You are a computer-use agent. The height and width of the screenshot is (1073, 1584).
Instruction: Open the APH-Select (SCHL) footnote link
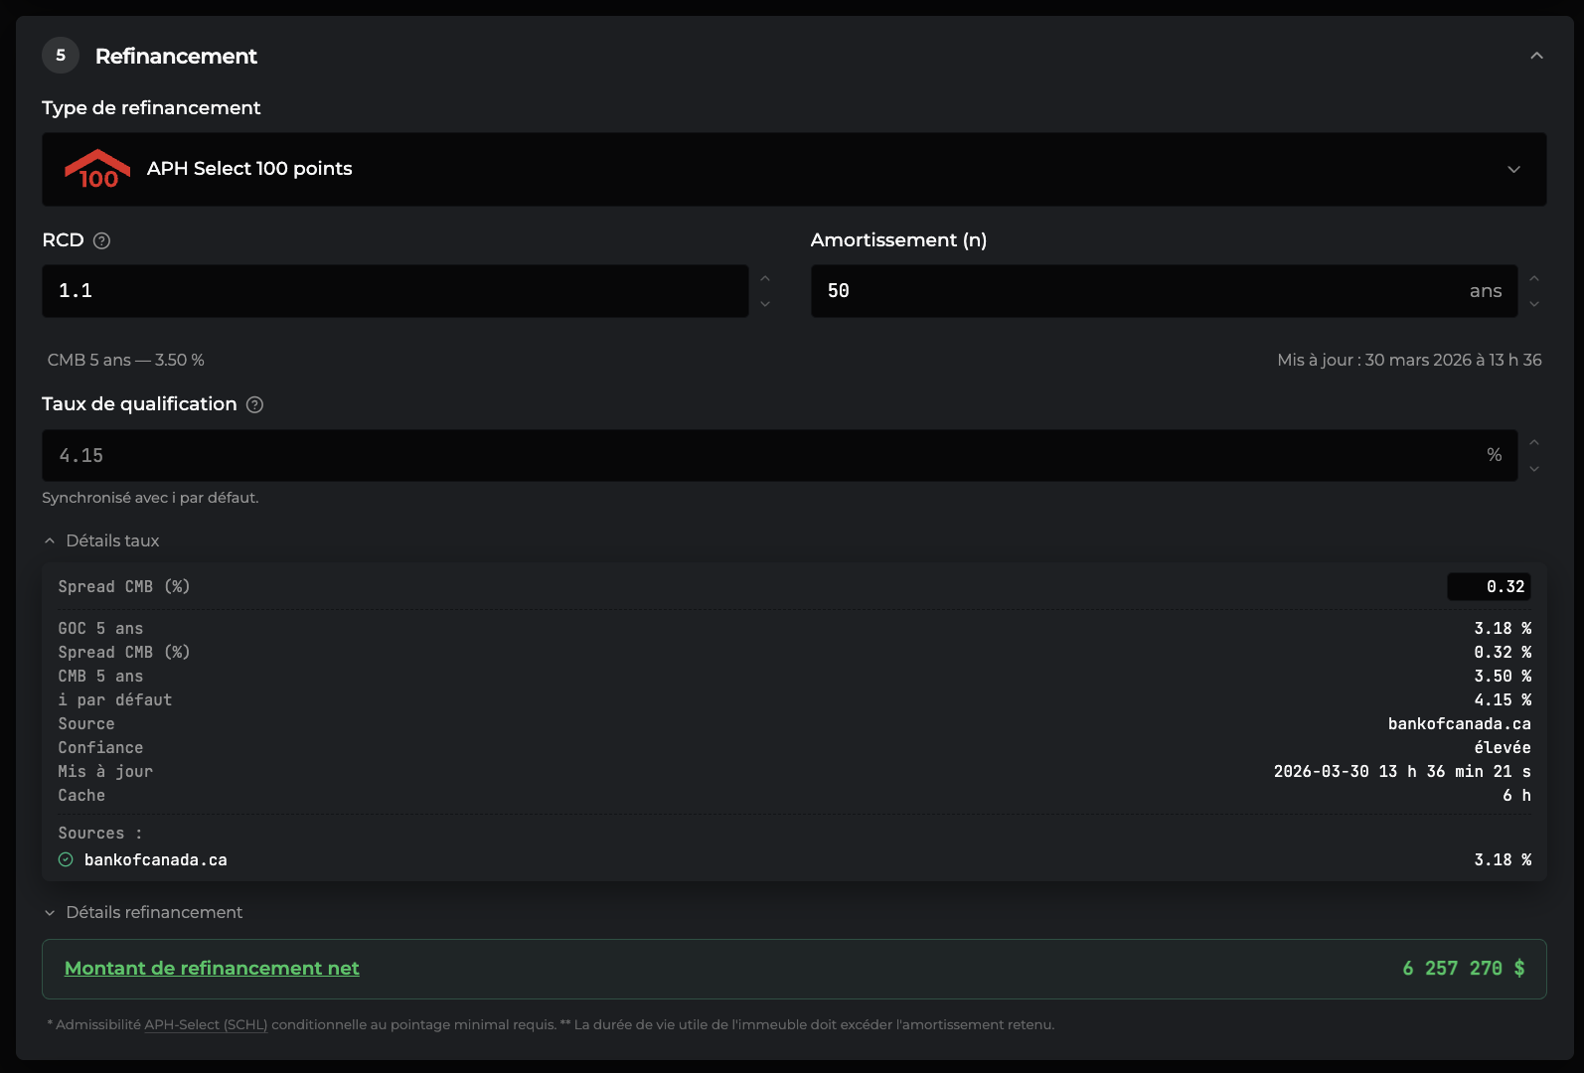206,1024
